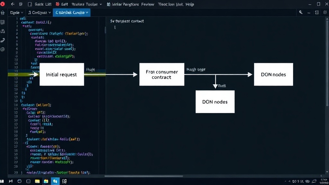Click the red record circle at top left
Viewport: 329px width, 185px height.
tap(3, 4)
